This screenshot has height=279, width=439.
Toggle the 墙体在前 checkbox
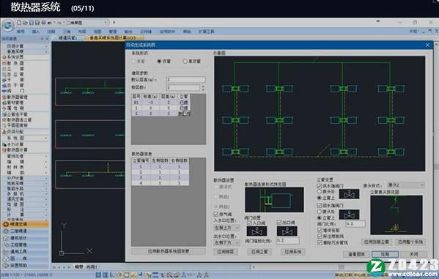(320, 230)
